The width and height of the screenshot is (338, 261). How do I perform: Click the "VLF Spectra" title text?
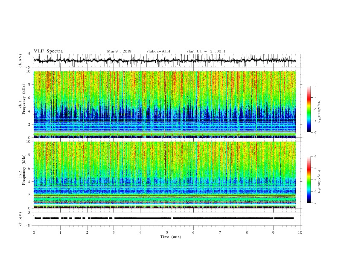[x=48, y=51]
